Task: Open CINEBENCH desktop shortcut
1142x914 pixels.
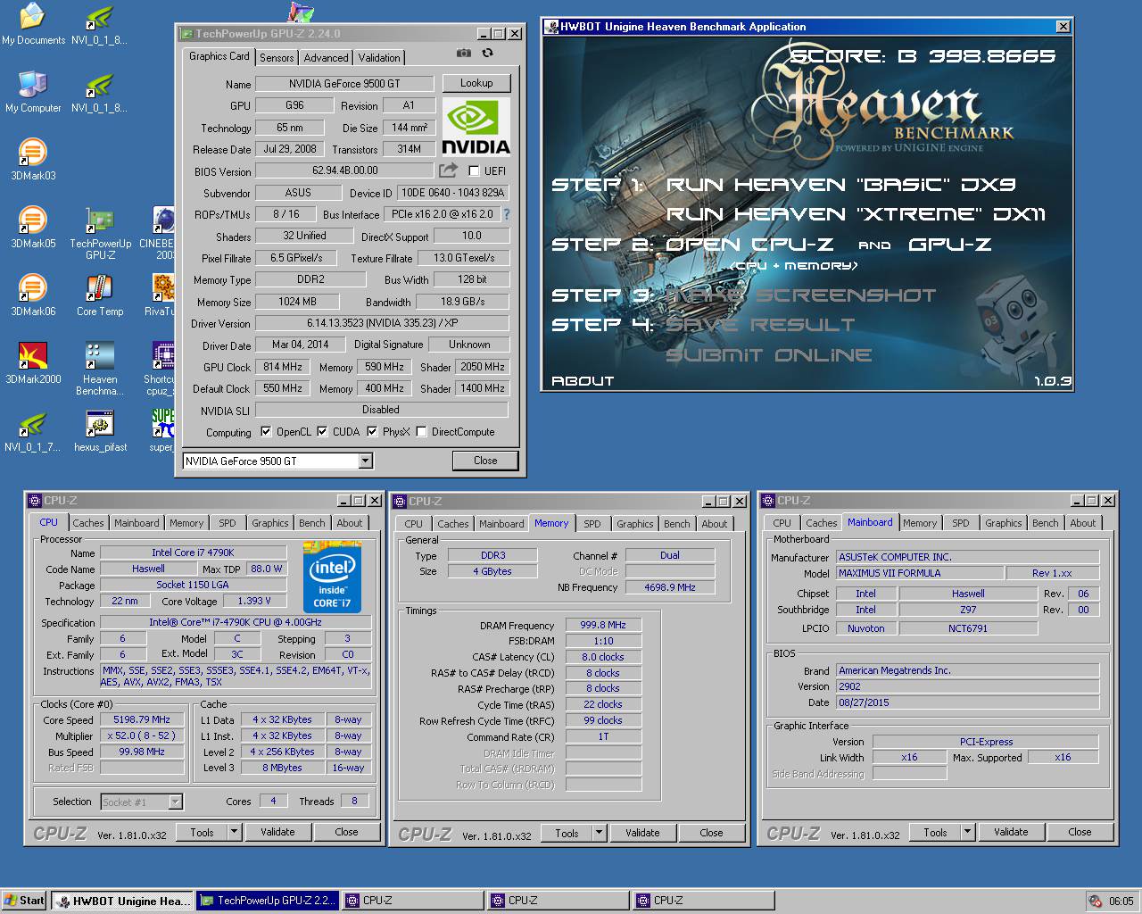Action: pyautogui.click(x=157, y=234)
